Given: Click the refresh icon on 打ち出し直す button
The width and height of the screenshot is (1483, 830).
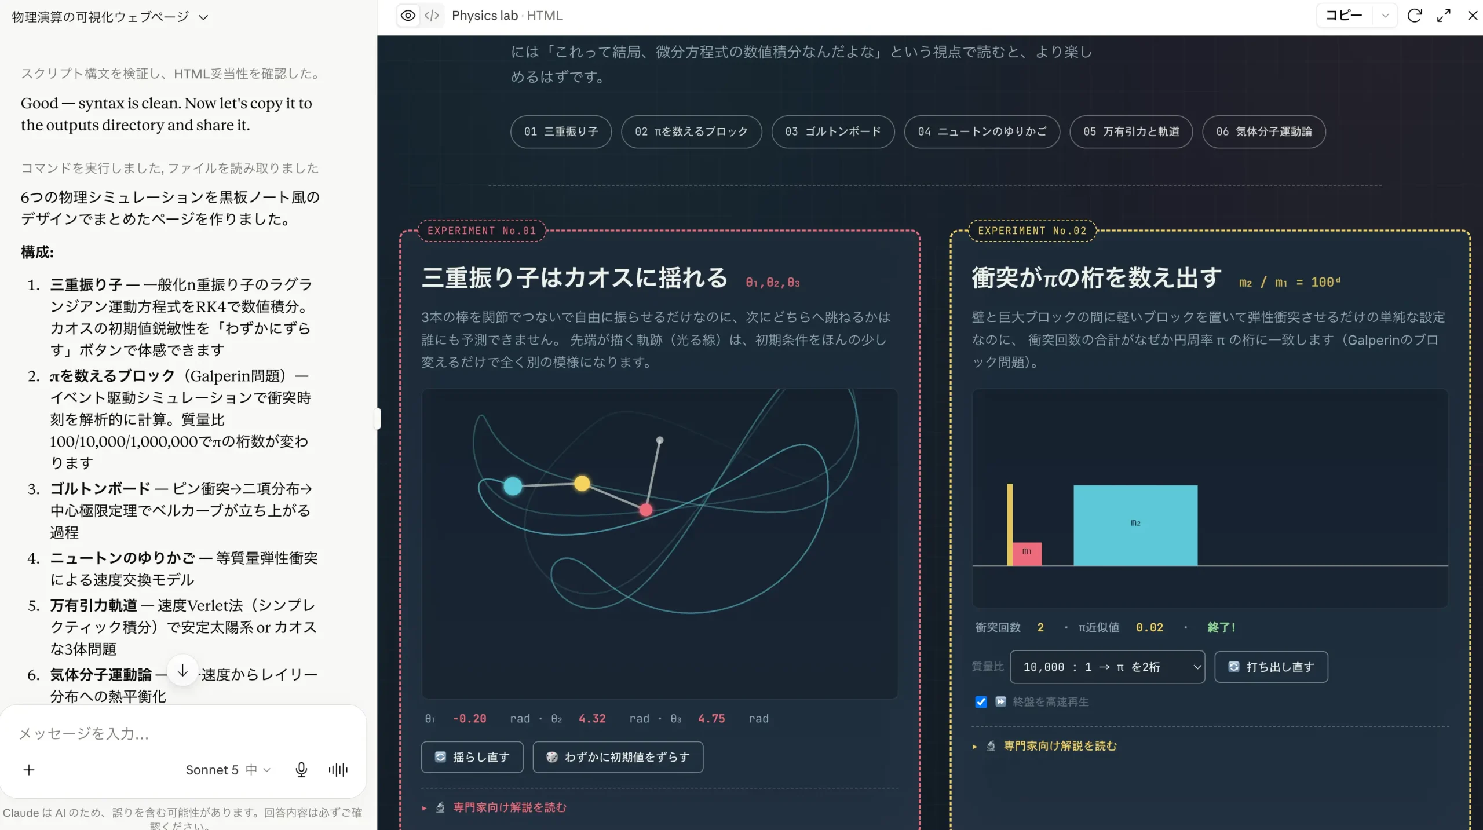Looking at the screenshot, I should [1234, 667].
